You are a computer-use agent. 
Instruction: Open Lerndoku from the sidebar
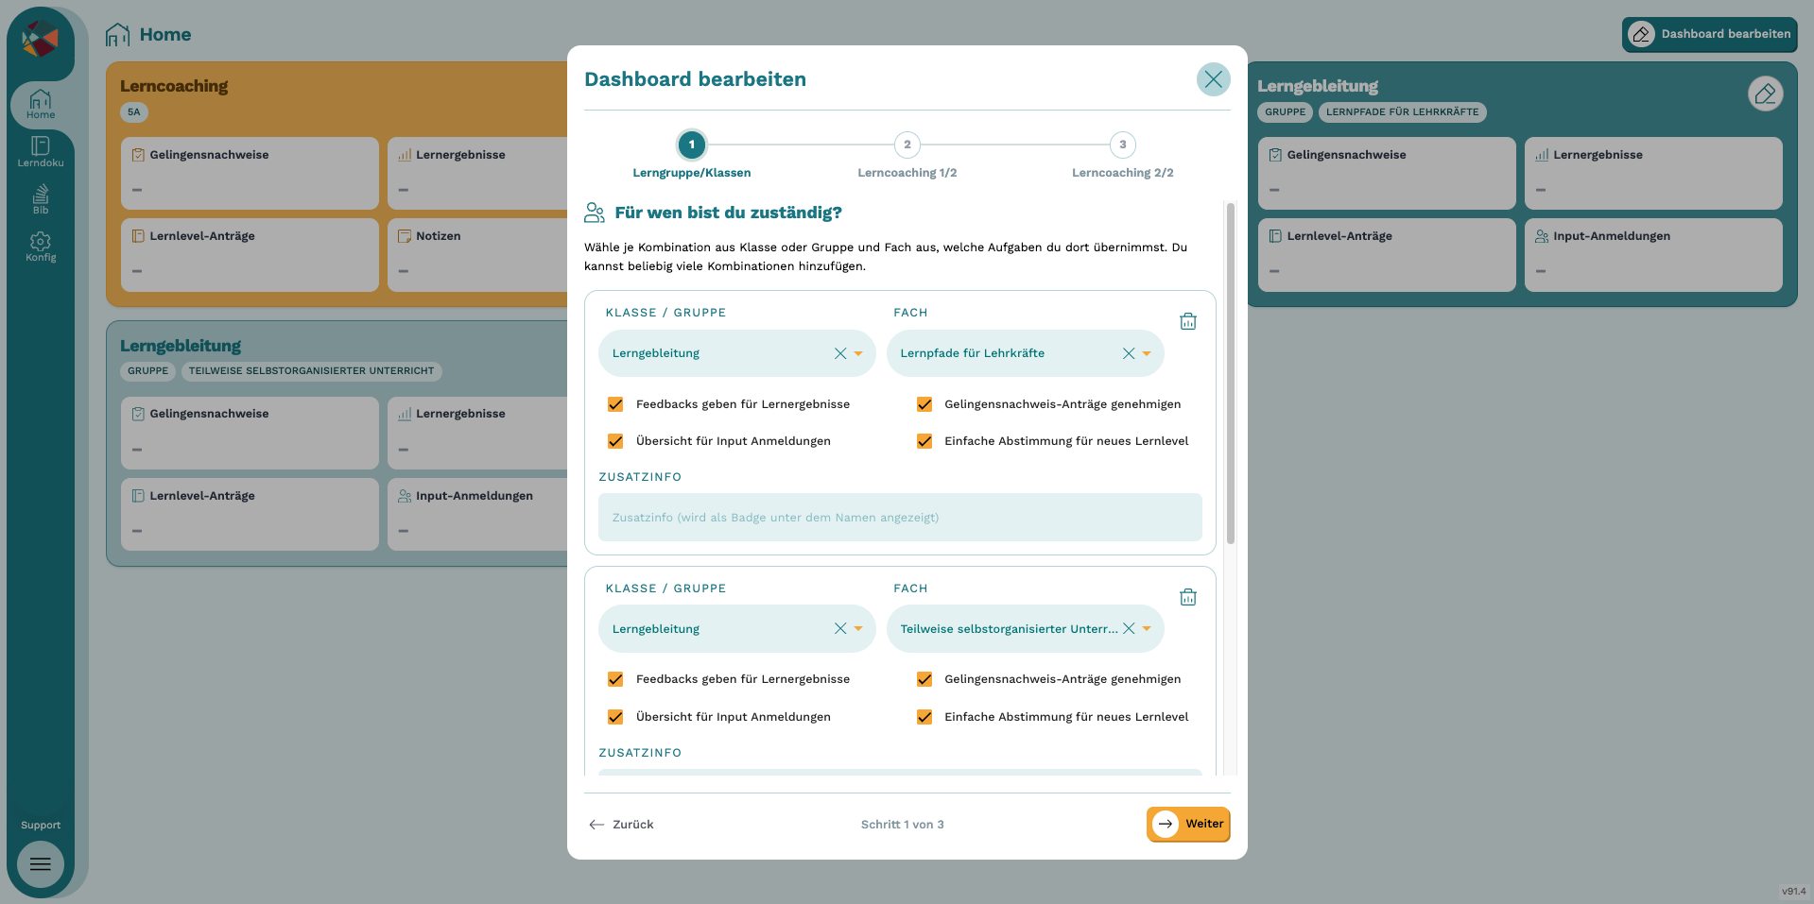[41, 151]
